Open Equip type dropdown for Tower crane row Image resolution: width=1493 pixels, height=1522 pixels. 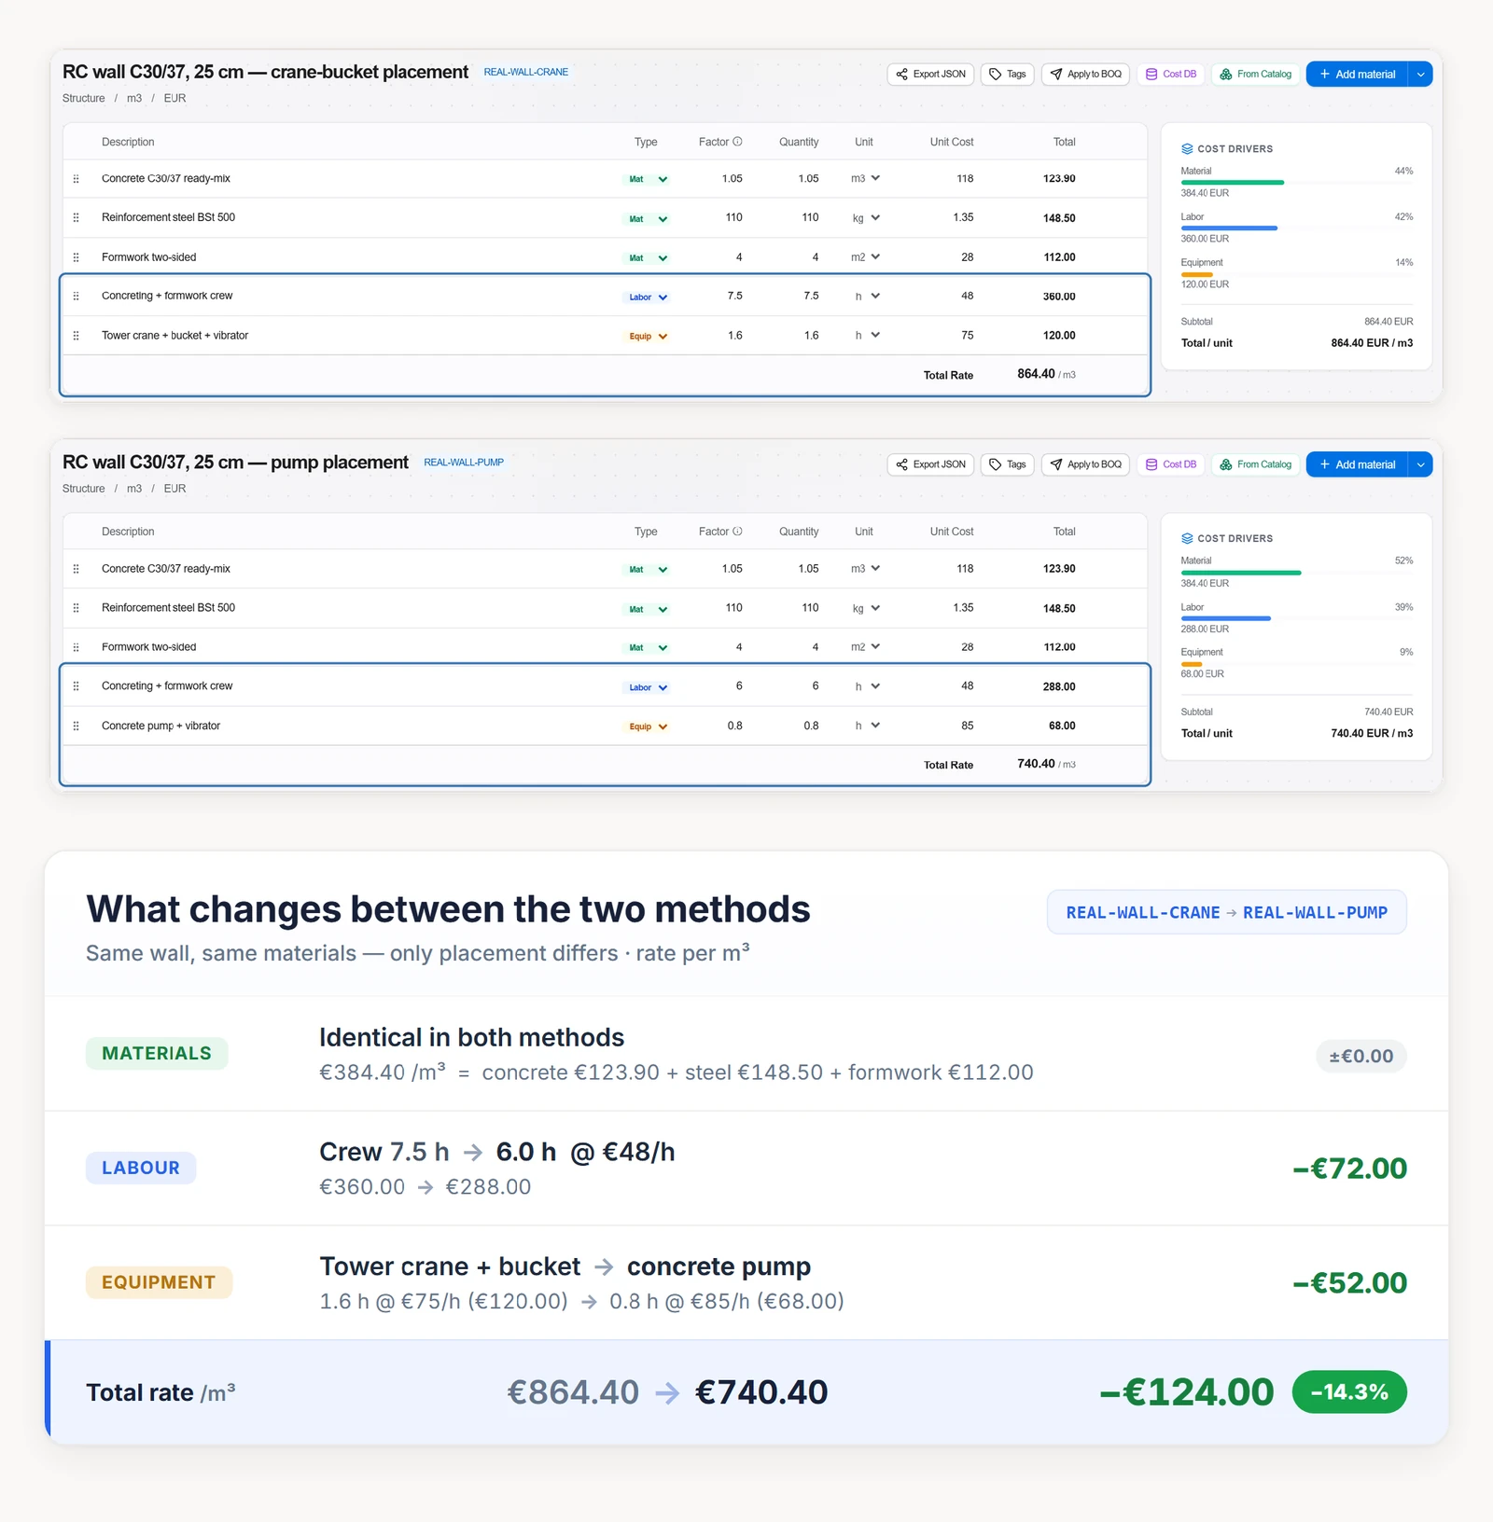pyautogui.click(x=647, y=337)
